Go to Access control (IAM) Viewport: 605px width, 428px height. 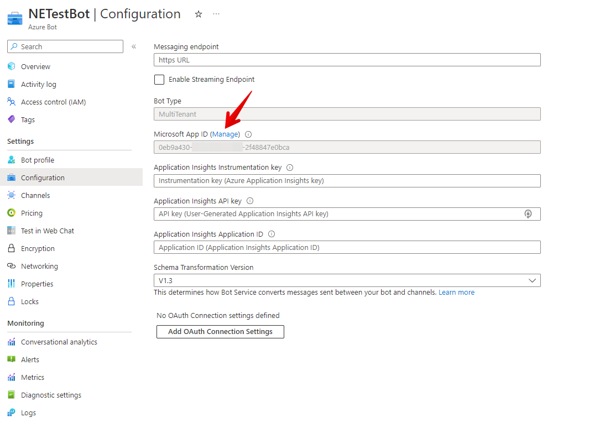tap(53, 102)
